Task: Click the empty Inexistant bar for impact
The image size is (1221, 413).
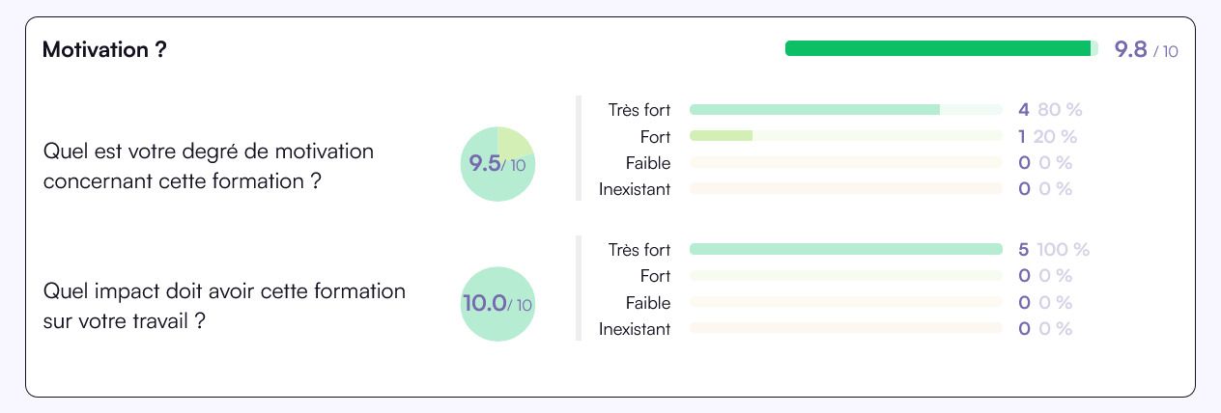Action: pos(846,329)
